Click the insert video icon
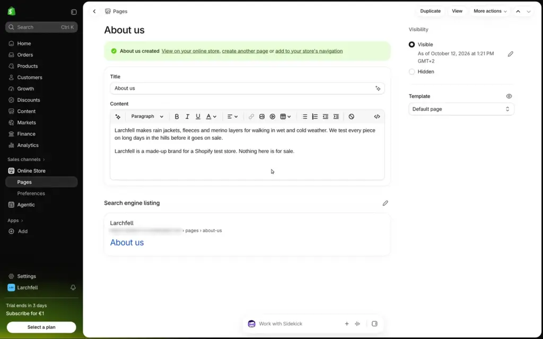 click(273, 117)
